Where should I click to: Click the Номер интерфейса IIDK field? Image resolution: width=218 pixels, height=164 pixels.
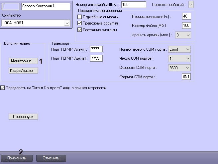pyautogui.click(x=133, y=4)
